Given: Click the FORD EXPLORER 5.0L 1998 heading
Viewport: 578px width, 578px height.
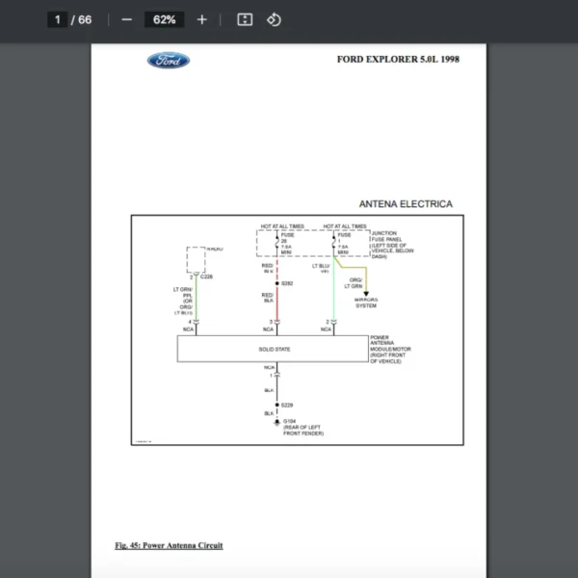Looking at the screenshot, I should [398, 60].
